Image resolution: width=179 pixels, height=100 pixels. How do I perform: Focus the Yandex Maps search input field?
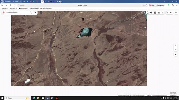17,12
